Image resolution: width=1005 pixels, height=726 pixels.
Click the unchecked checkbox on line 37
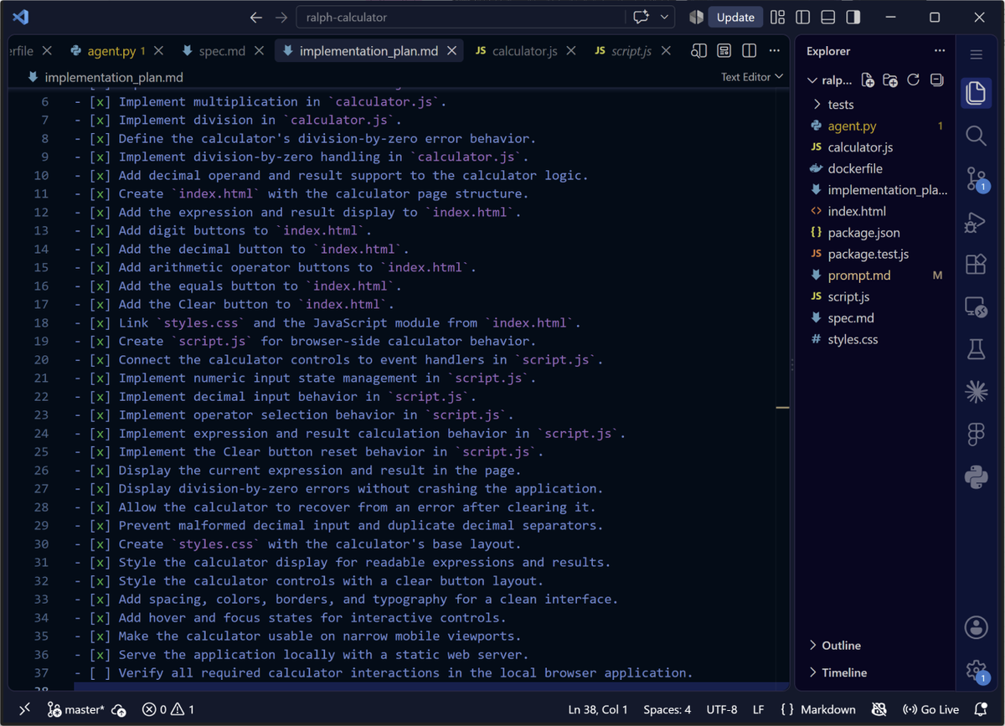100,673
